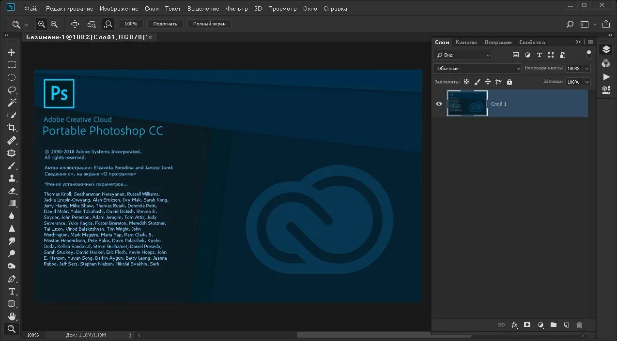This screenshot has width=617, height=341.
Task: Click the add layer style fx icon
Action: (x=514, y=325)
